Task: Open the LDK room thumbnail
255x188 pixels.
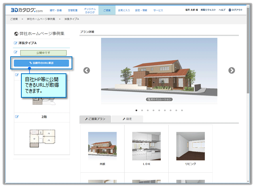Action: click(x=146, y=146)
